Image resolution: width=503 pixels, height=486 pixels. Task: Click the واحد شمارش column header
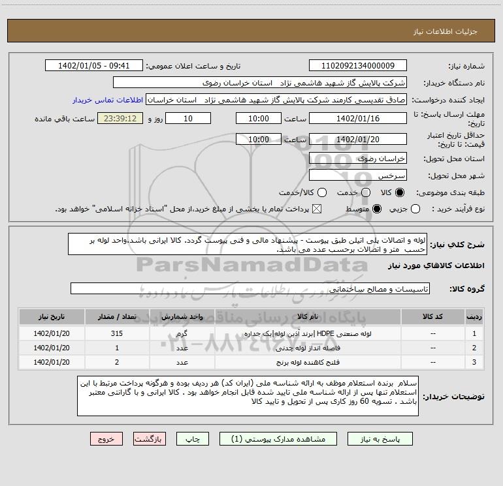tap(182, 316)
